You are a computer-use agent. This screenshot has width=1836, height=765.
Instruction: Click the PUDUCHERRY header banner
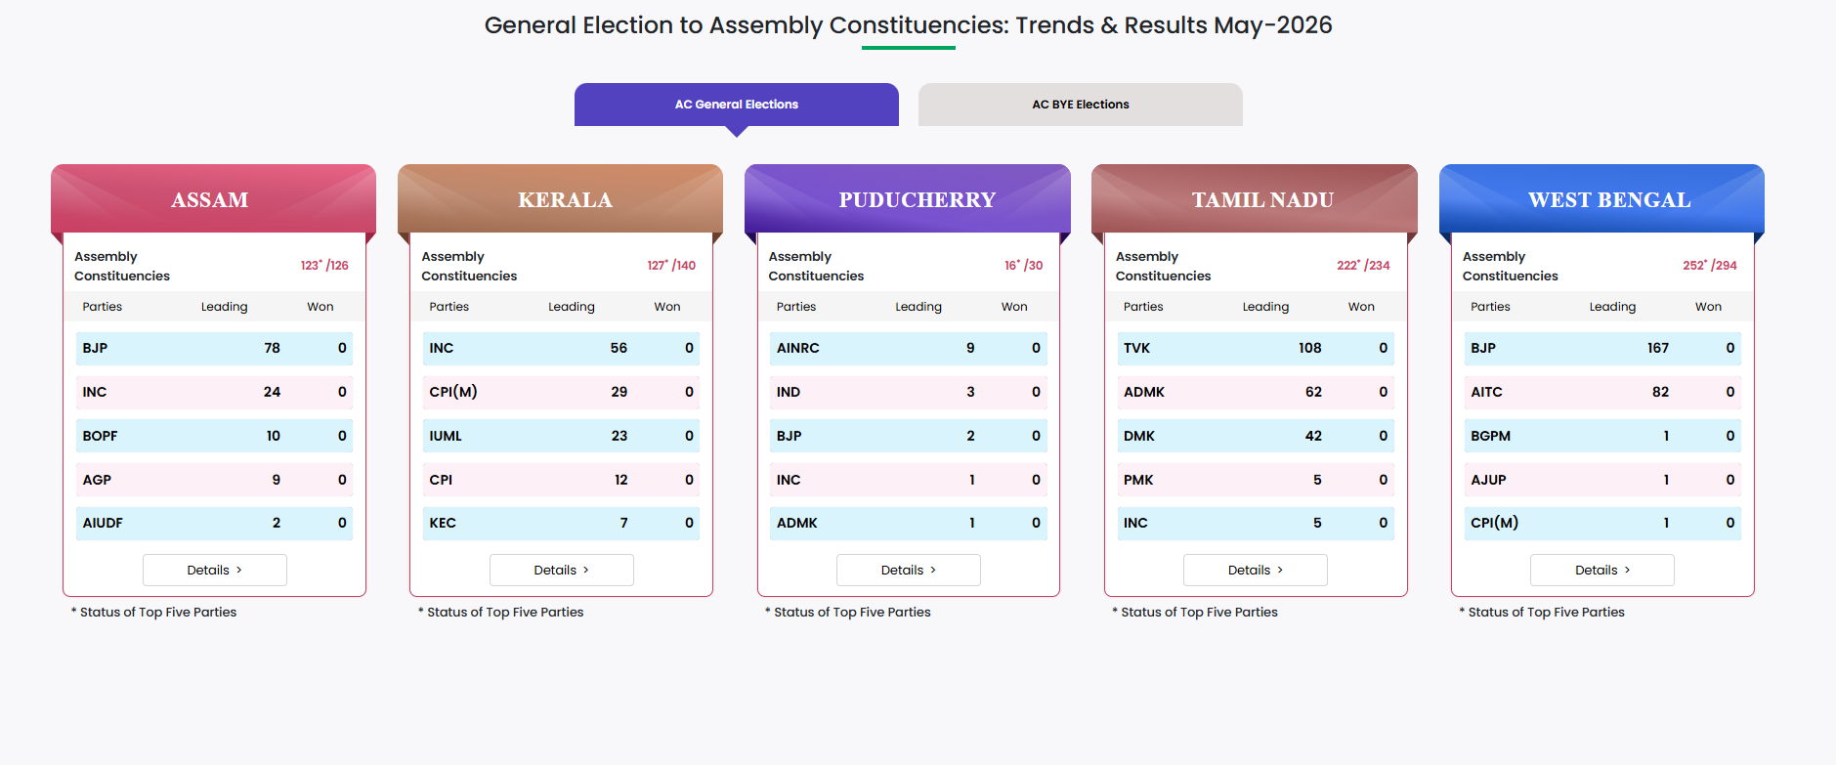908,199
